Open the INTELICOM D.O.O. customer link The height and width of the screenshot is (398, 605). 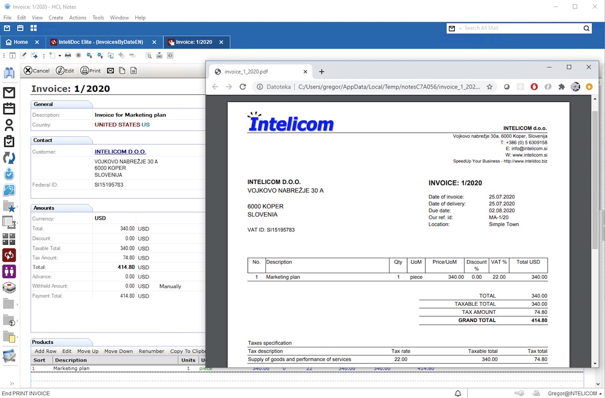120,152
